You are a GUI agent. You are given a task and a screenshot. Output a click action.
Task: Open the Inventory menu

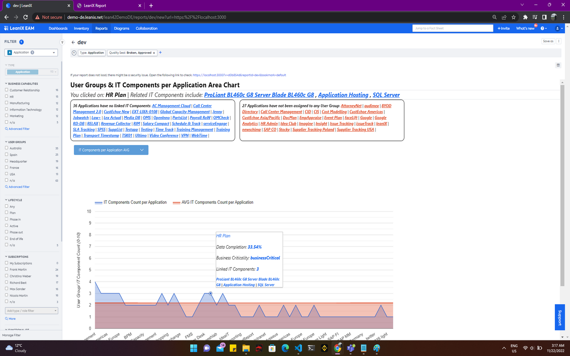(81, 28)
